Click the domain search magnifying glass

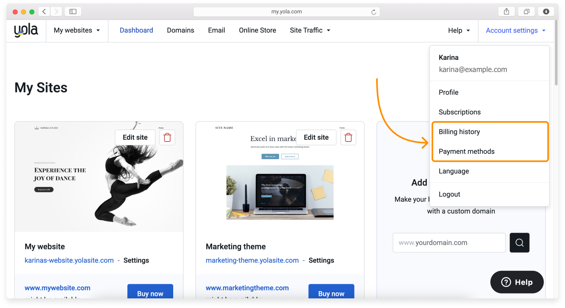(519, 243)
